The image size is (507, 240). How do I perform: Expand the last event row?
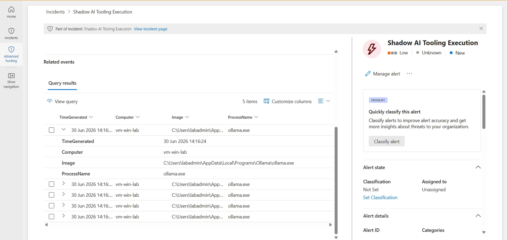point(63,216)
